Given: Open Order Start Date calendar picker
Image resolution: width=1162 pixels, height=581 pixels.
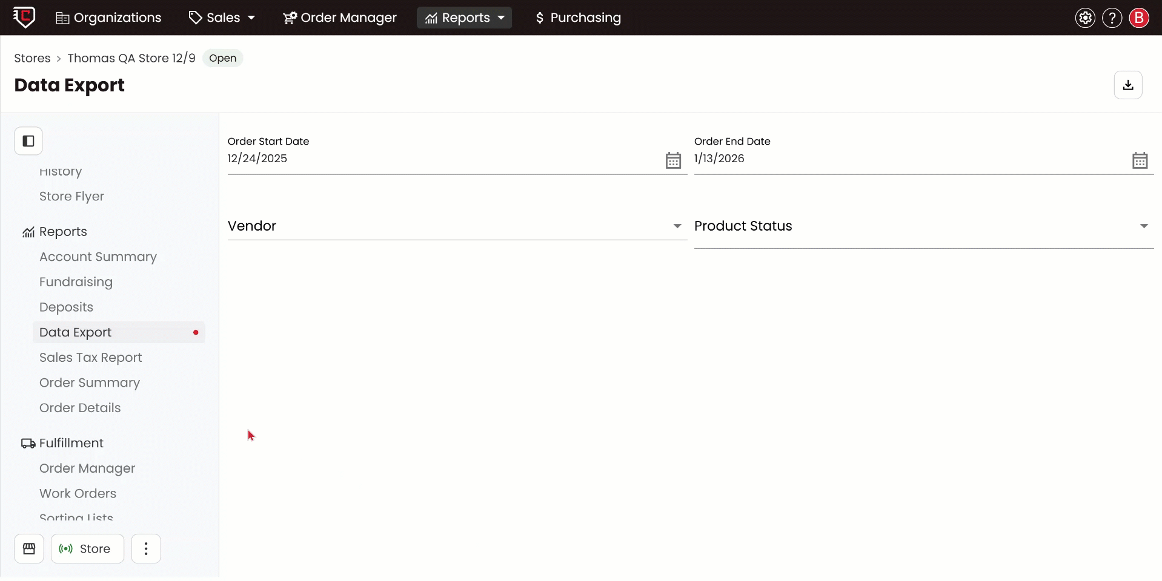Looking at the screenshot, I should click(673, 160).
